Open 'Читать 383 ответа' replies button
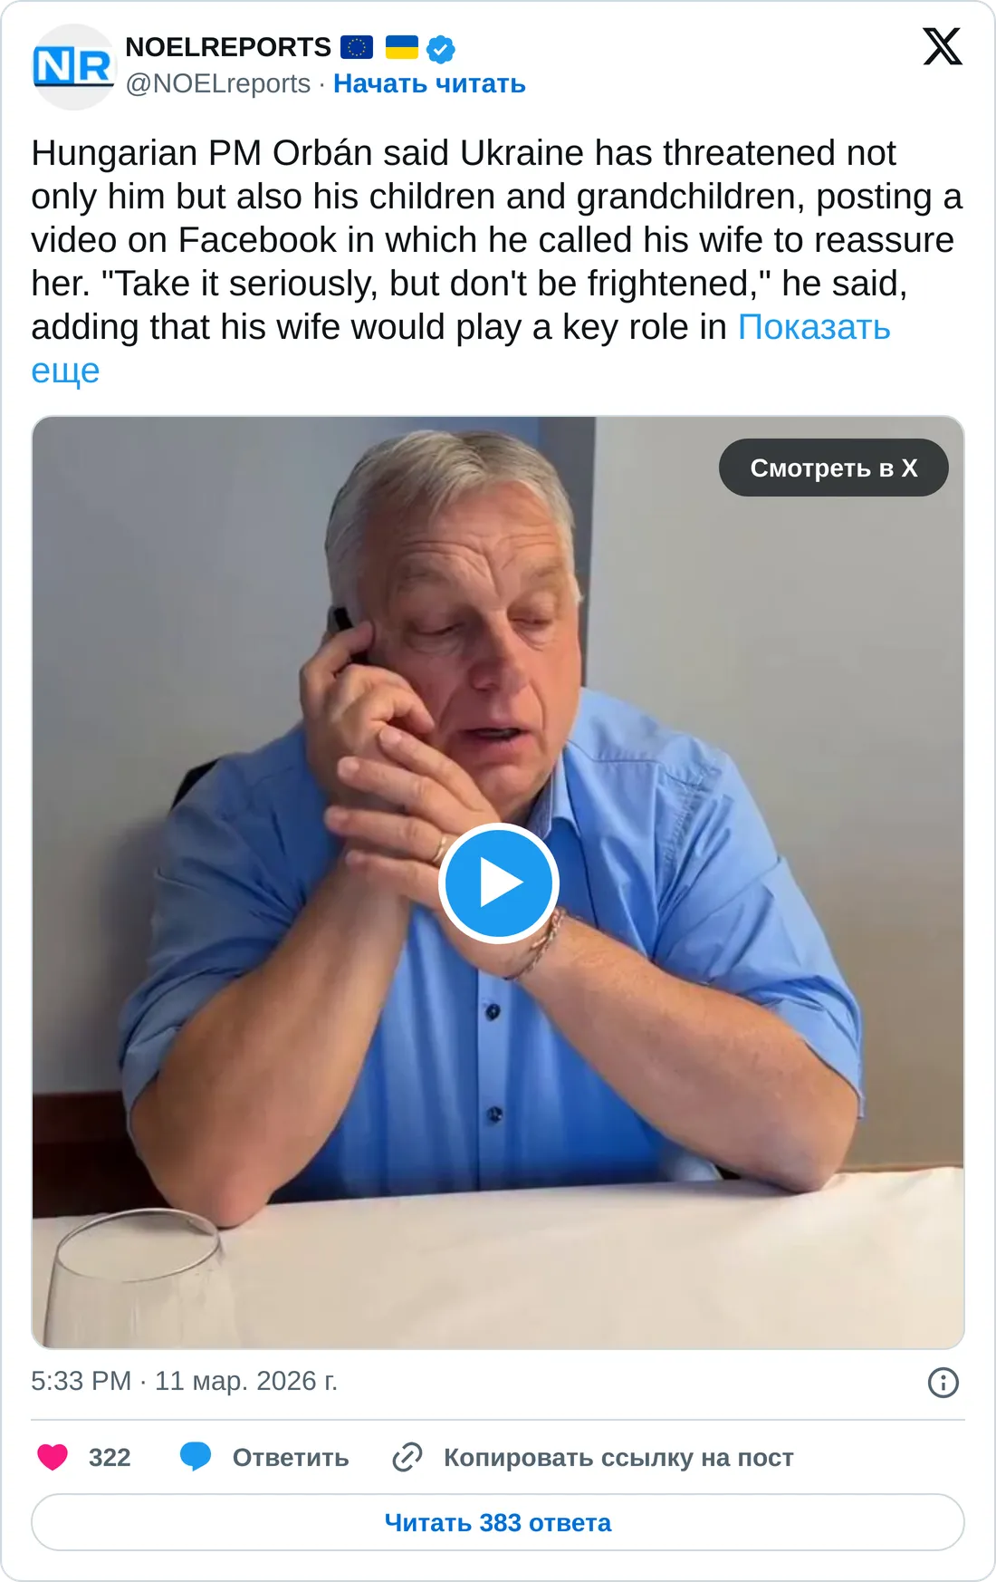Screen dimensions: 996x1582 pos(498,1522)
